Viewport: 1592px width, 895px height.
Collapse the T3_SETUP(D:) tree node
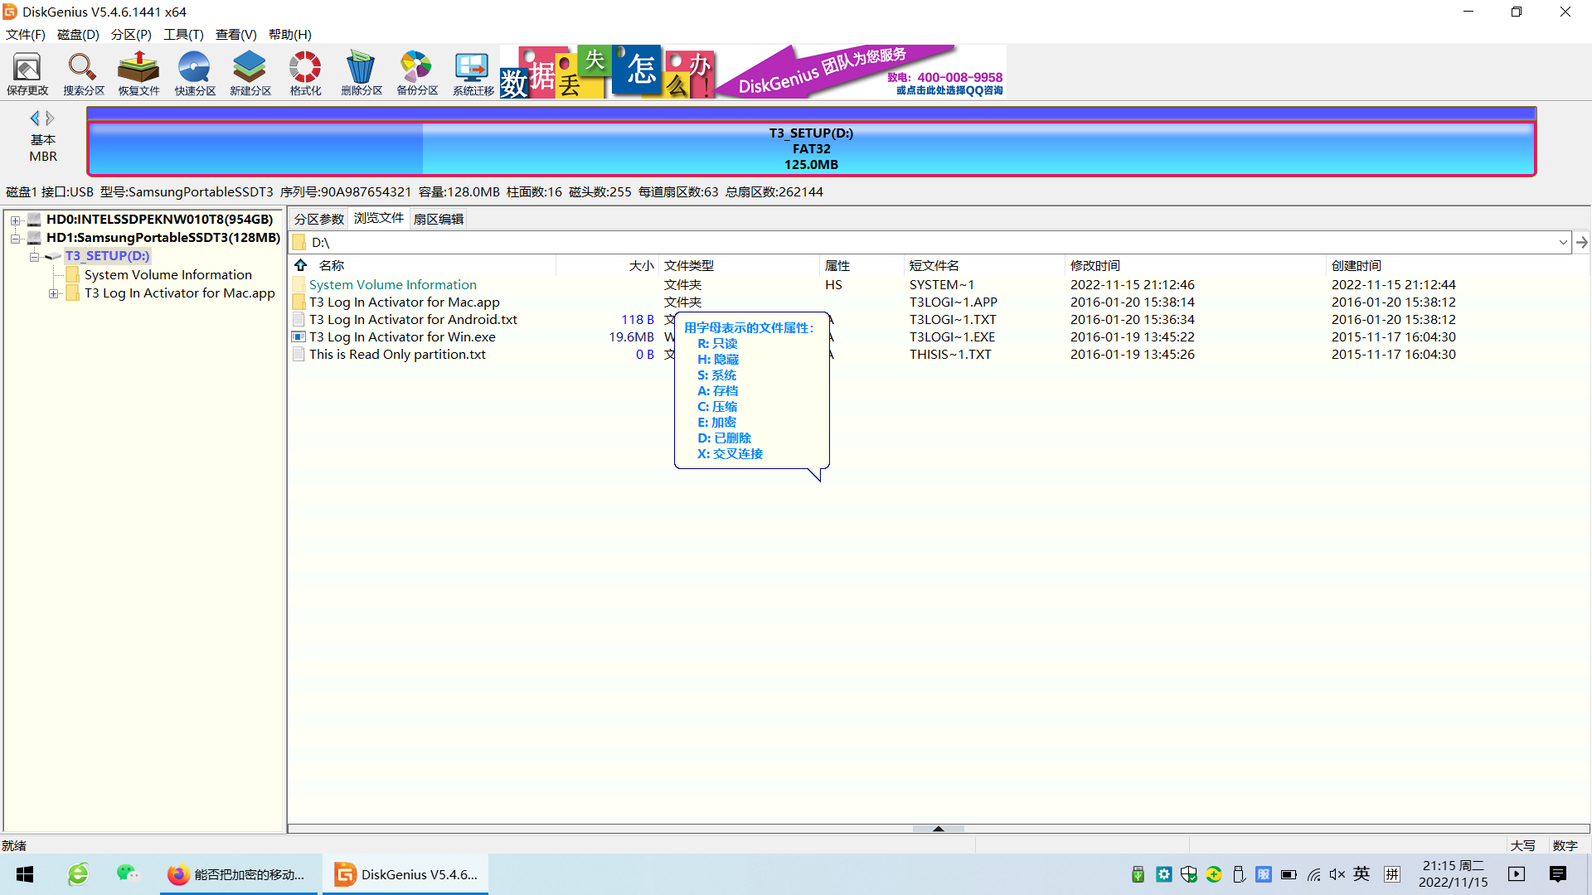click(34, 257)
